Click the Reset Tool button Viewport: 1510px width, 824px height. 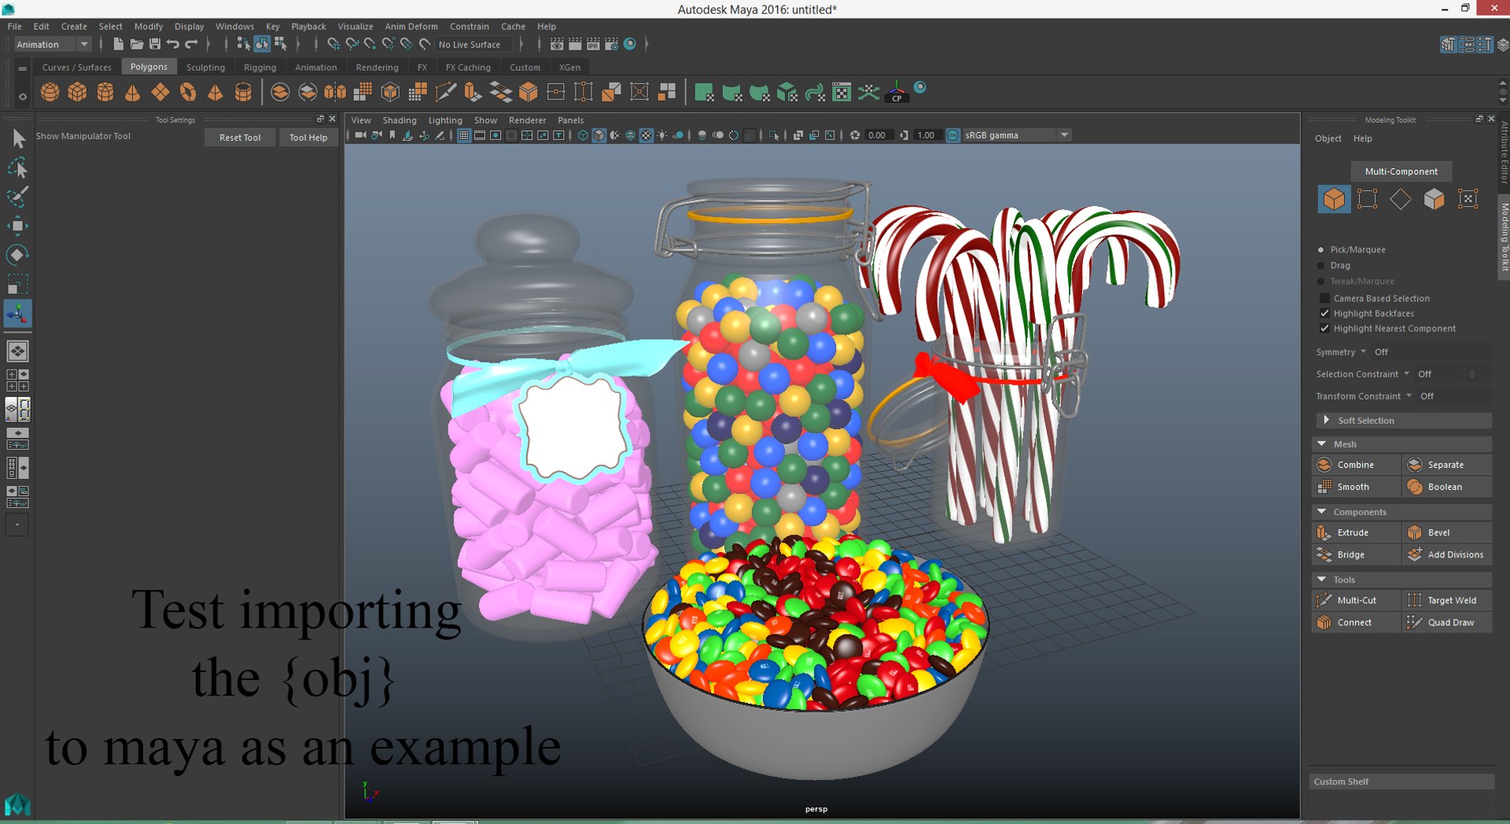[240, 138]
